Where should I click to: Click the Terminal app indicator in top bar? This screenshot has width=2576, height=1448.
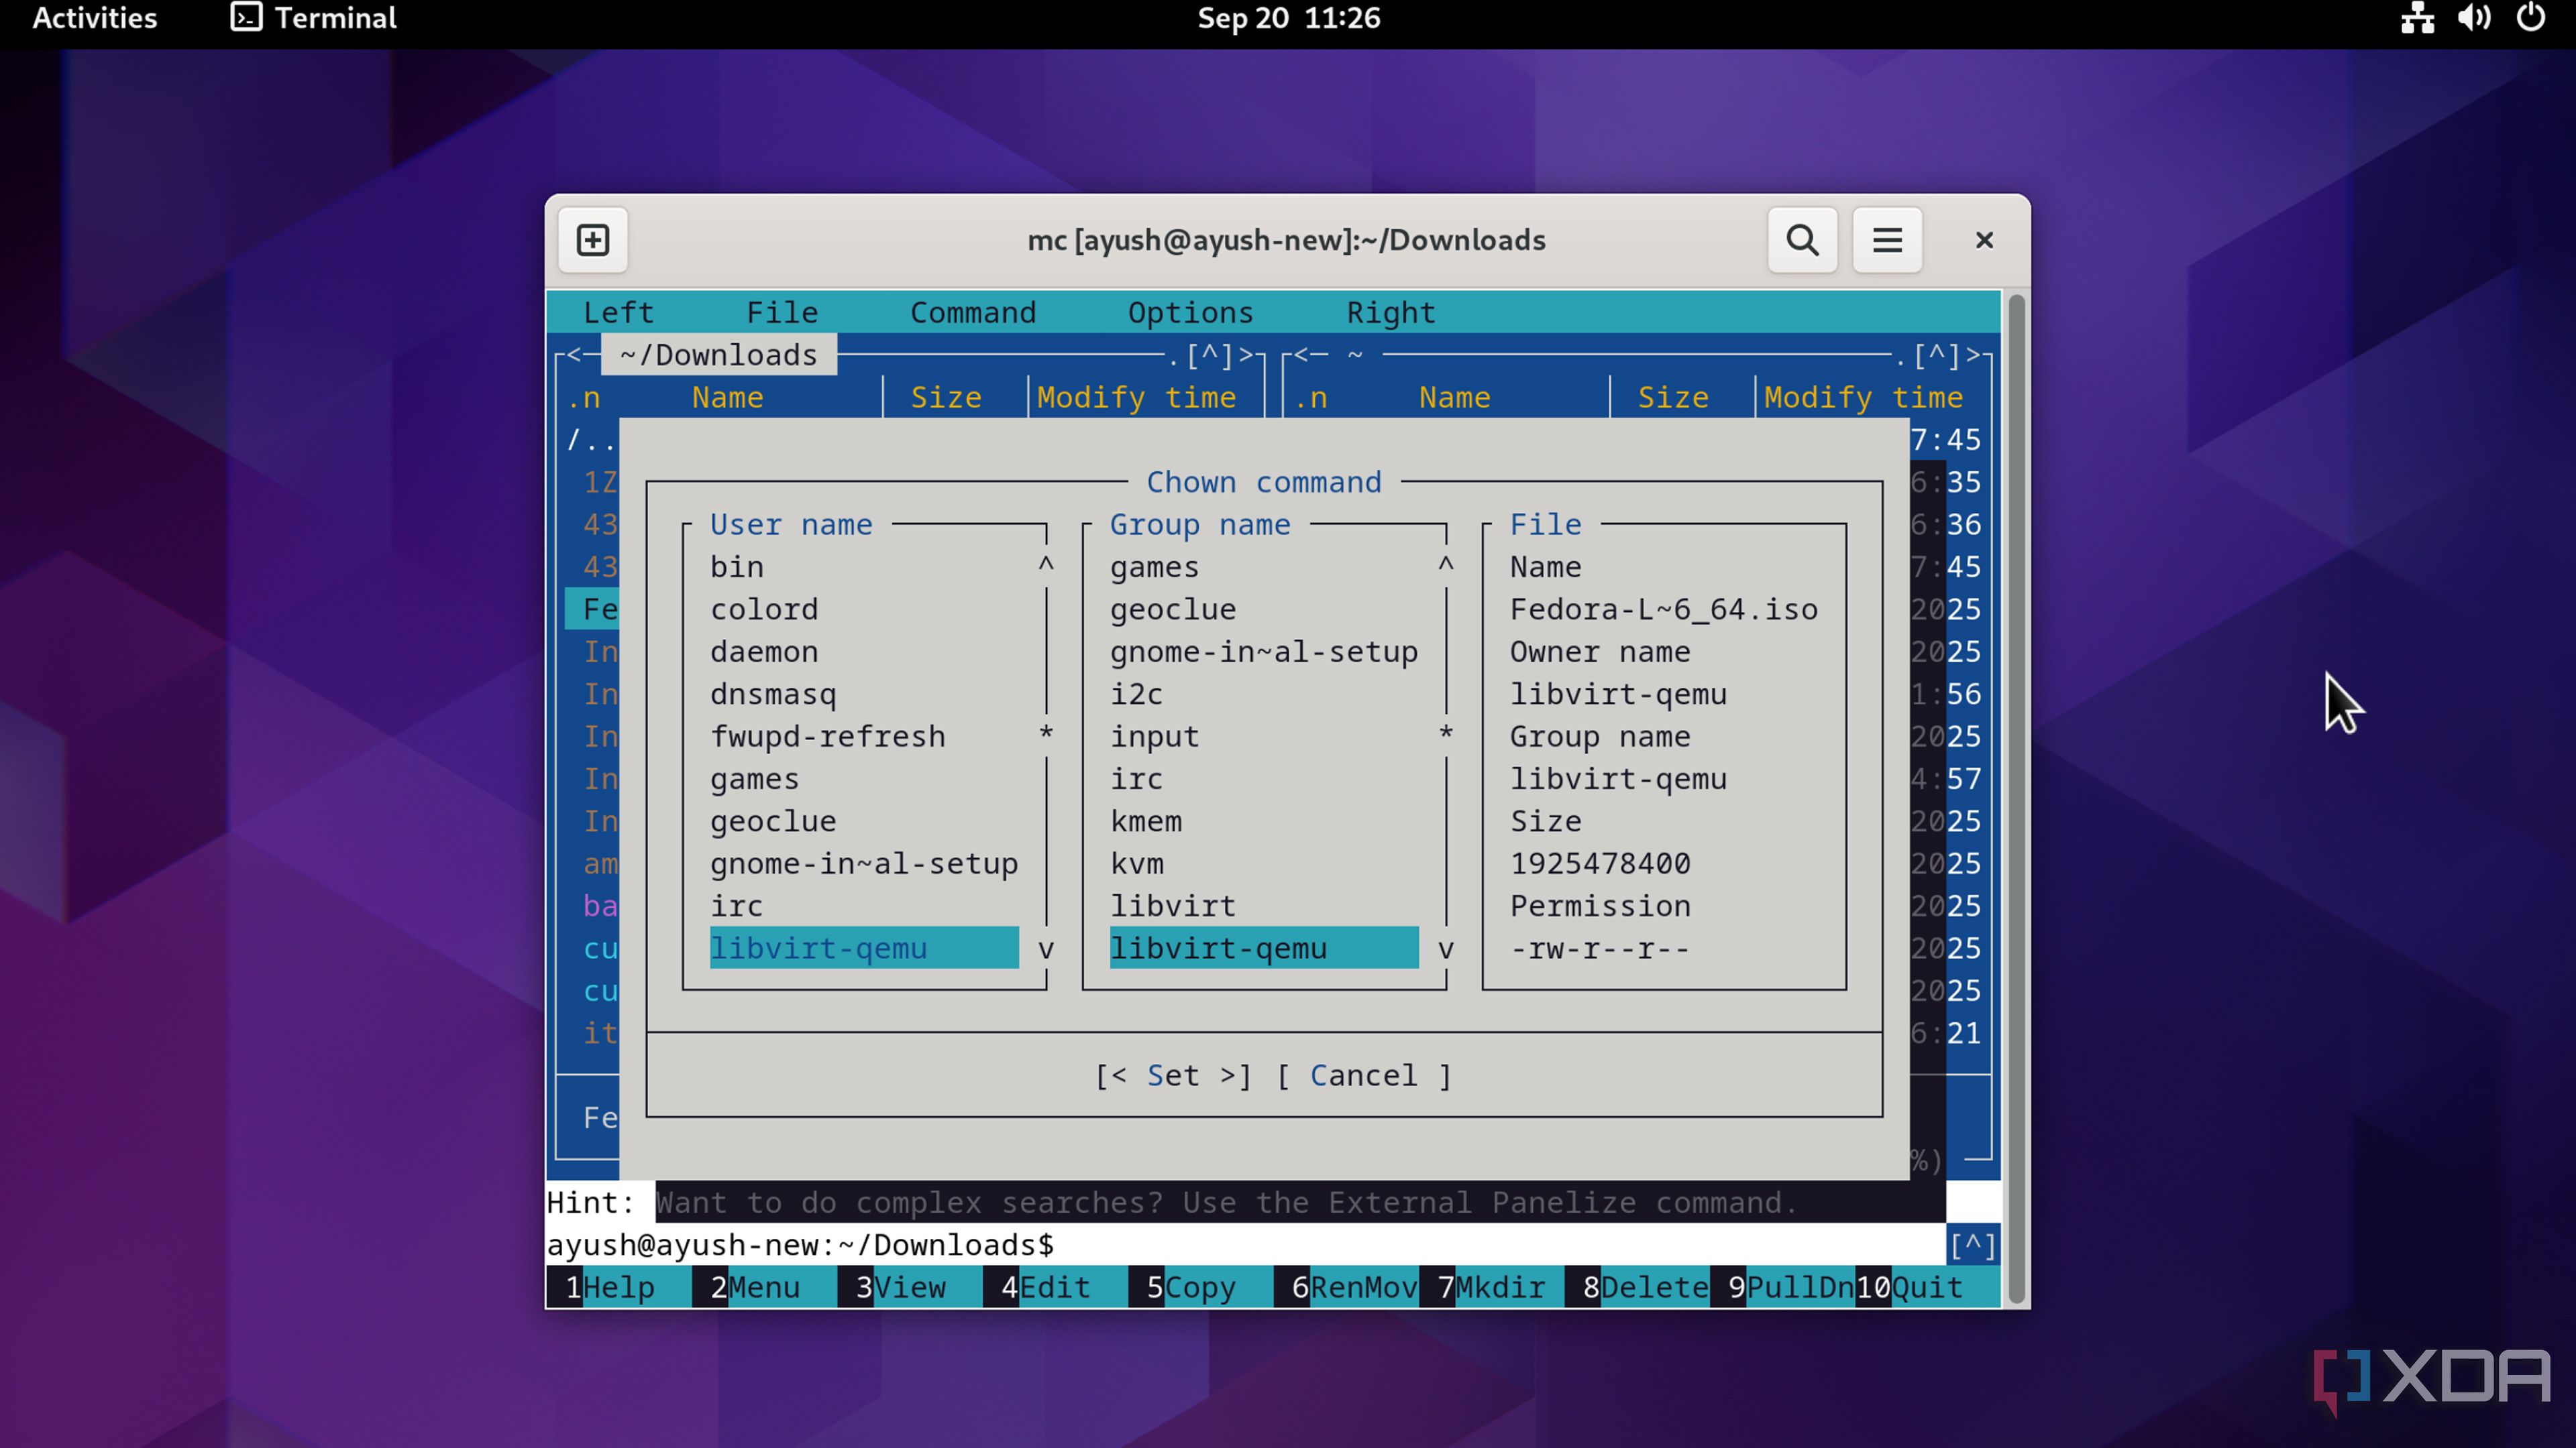point(313,18)
